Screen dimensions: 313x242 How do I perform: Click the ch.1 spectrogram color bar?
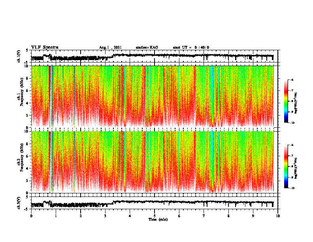(x=286, y=101)
